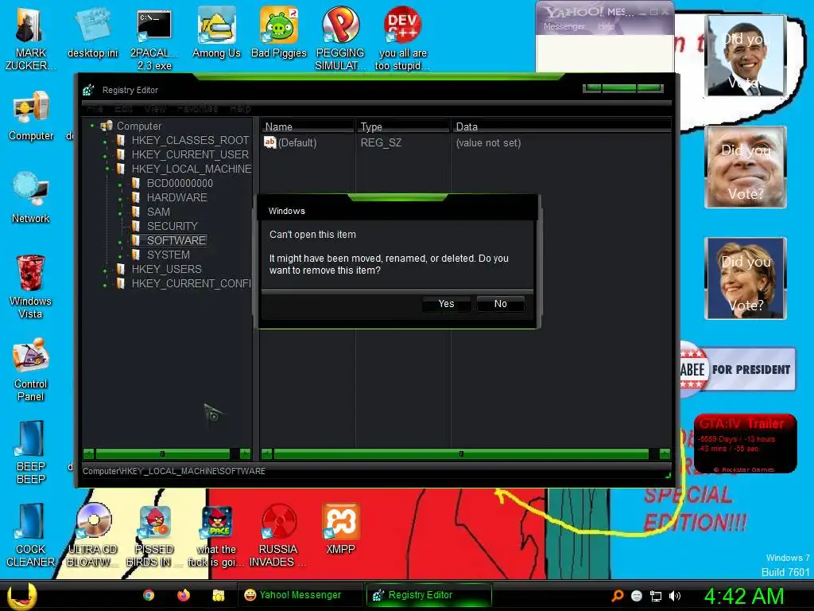The width and height of the screenshot is (814, 611).
Task: Click the Chrome icon in the taskbar
Action: pyautogui.click(x=149, y=595)
